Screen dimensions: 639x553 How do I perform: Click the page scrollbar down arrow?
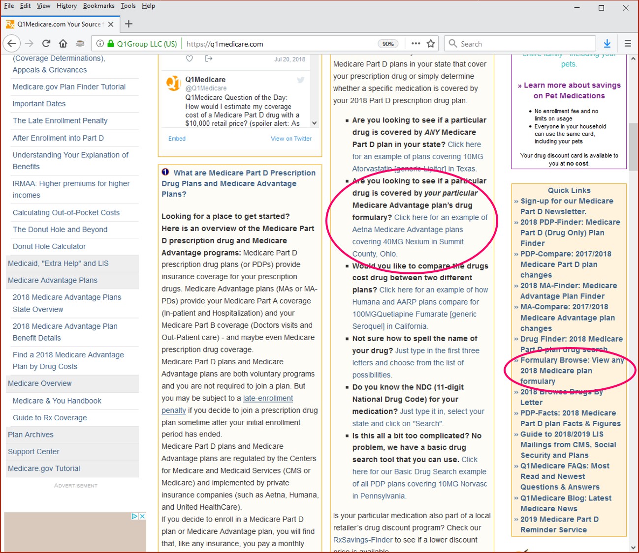point(633,548)
